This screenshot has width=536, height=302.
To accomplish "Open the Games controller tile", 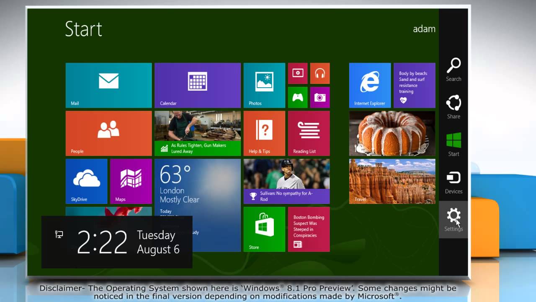I will coord(298,97).
